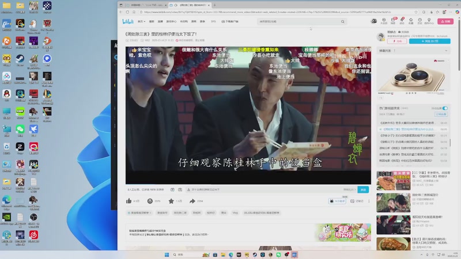The image size is (461, 259).
Task: Open the 动态 feed icon in the header
Action: (402, 21)
